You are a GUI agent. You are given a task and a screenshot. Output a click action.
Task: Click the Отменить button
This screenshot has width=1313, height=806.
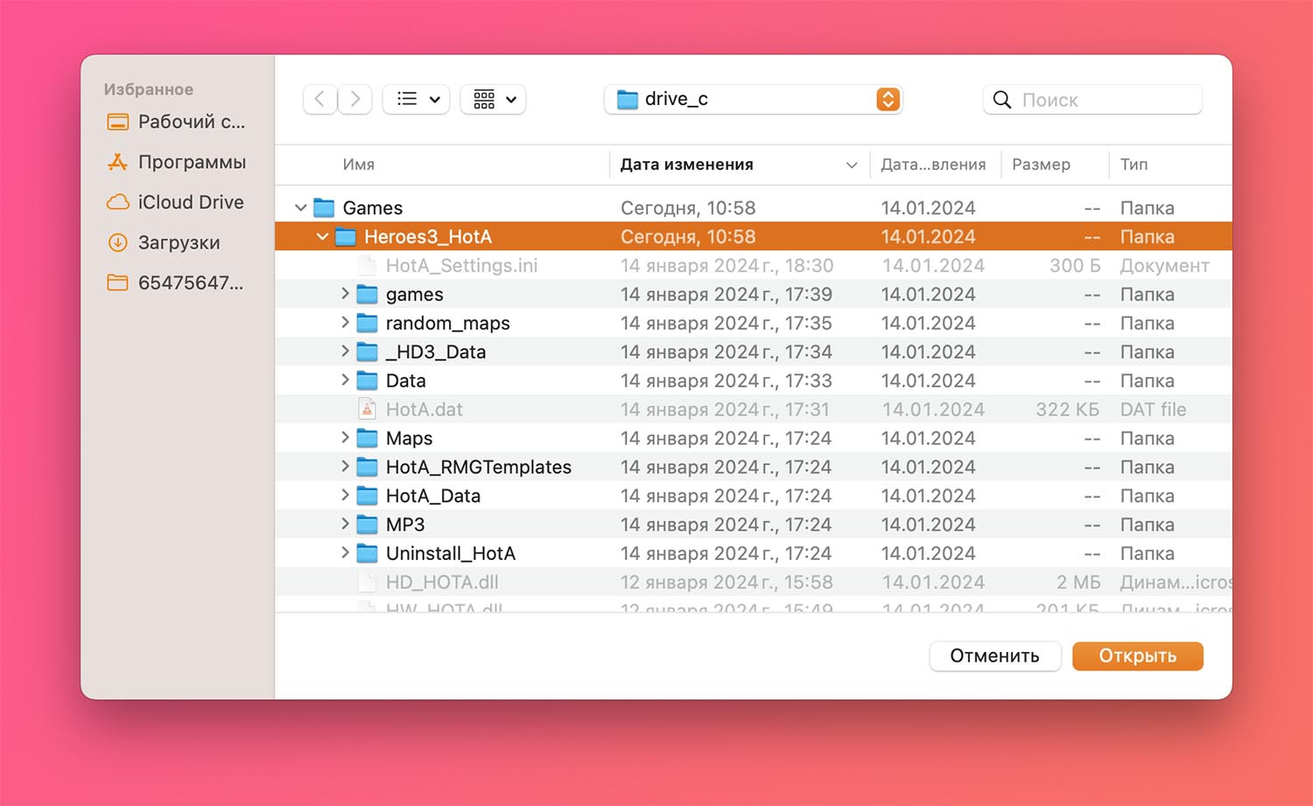pyautogui.click(x=994, y=655)
